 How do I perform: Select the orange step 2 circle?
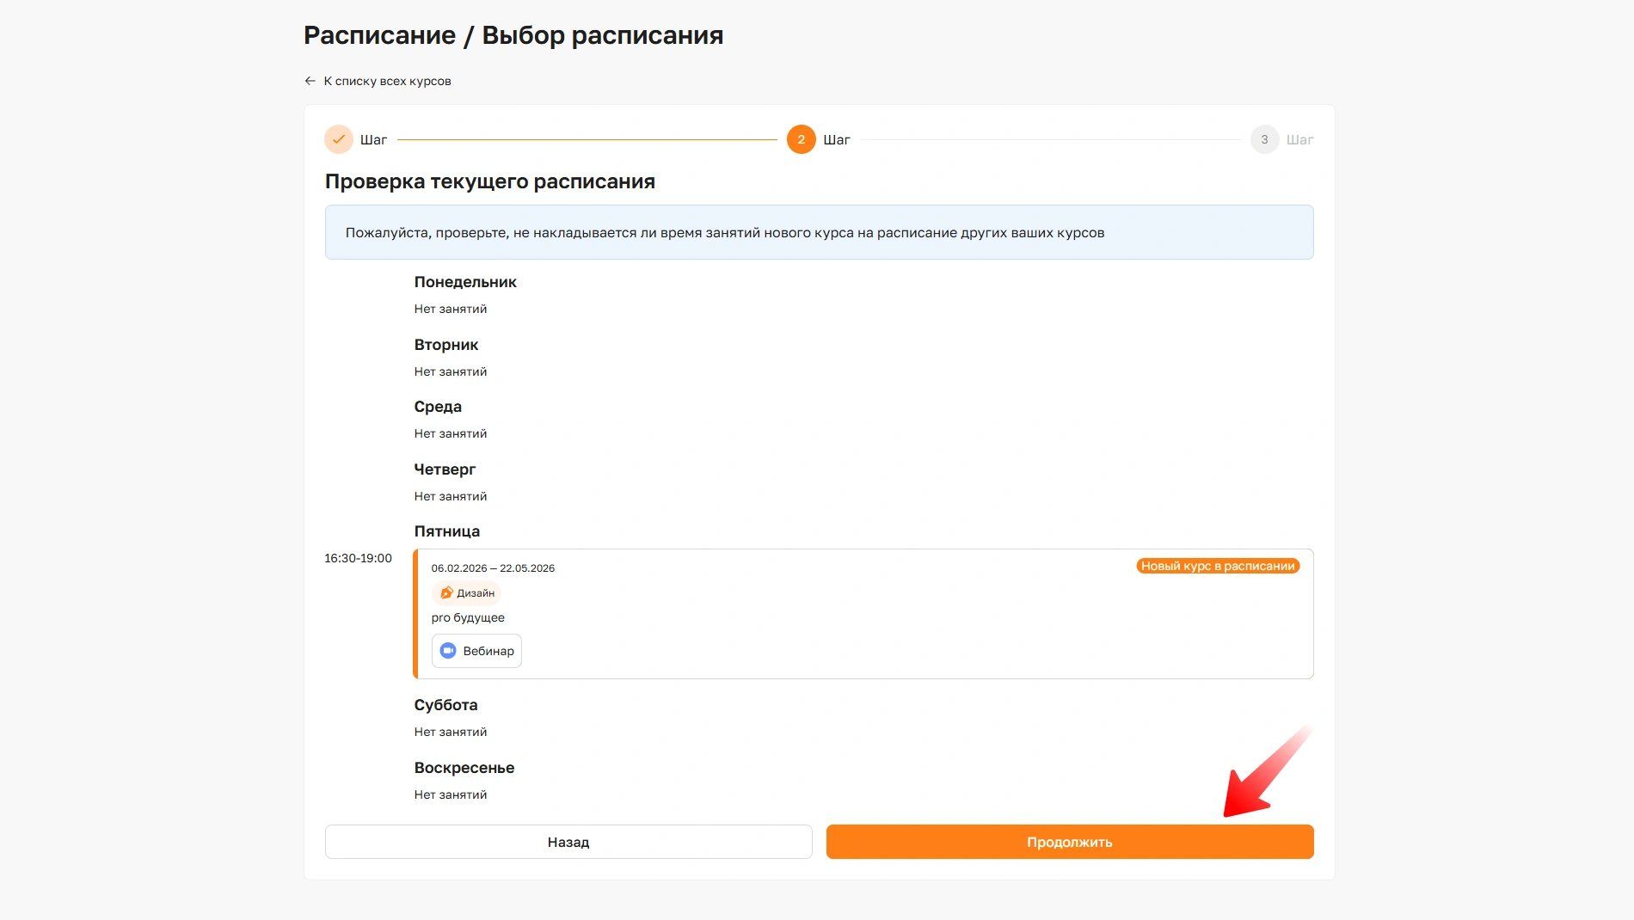click(x=801, y=139)
